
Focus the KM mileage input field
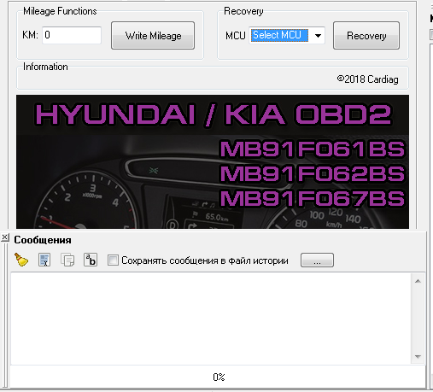72,35
